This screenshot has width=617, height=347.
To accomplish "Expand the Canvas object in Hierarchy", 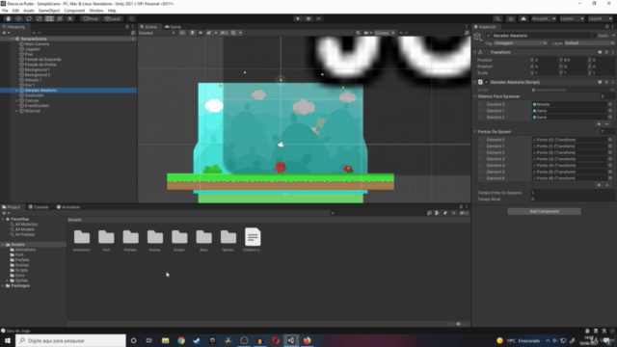I will (x=16, y=100).
